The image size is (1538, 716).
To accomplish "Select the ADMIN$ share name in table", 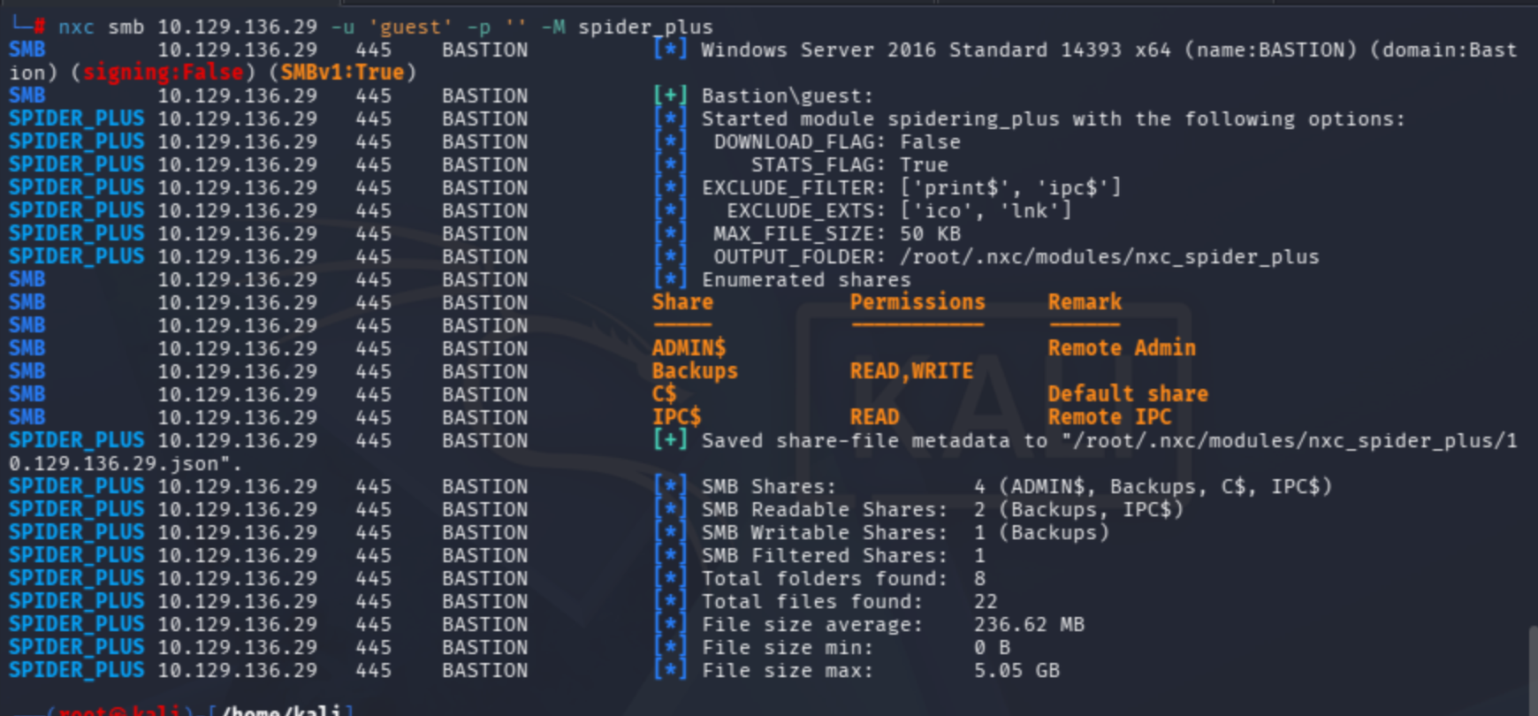I will click(689, 348).
